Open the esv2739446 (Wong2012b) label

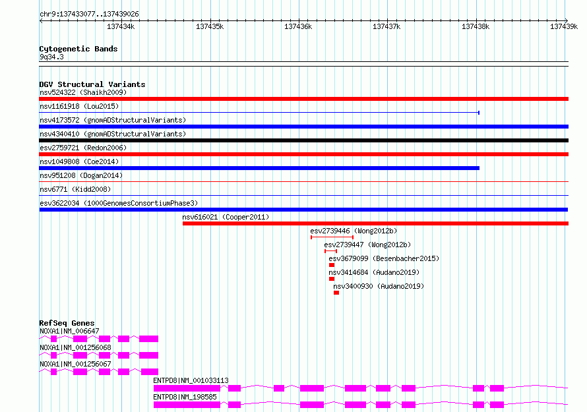pyautogui.click(x=354, y=231)
